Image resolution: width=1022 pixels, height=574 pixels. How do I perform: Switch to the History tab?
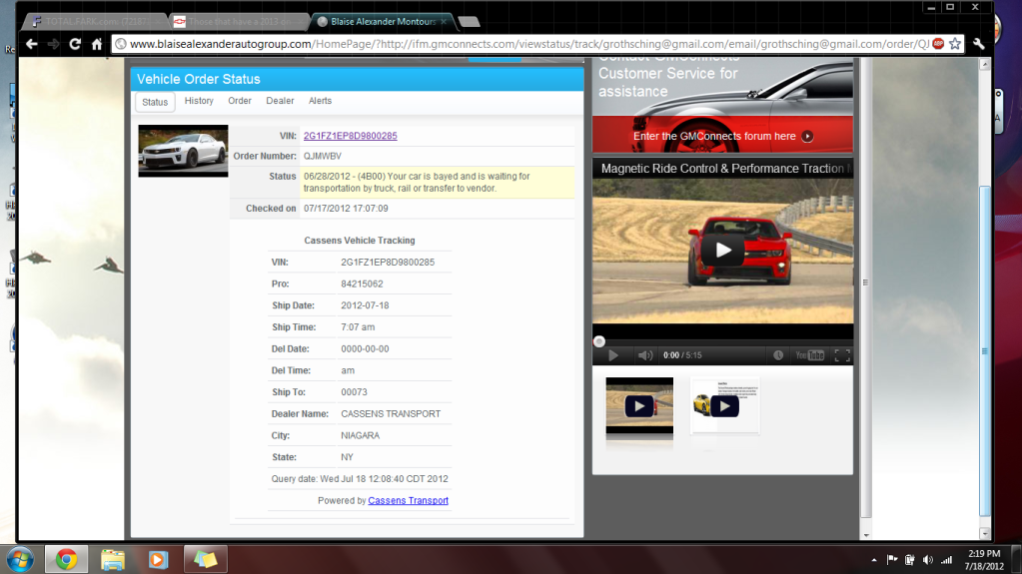click(x=199, y=101)
